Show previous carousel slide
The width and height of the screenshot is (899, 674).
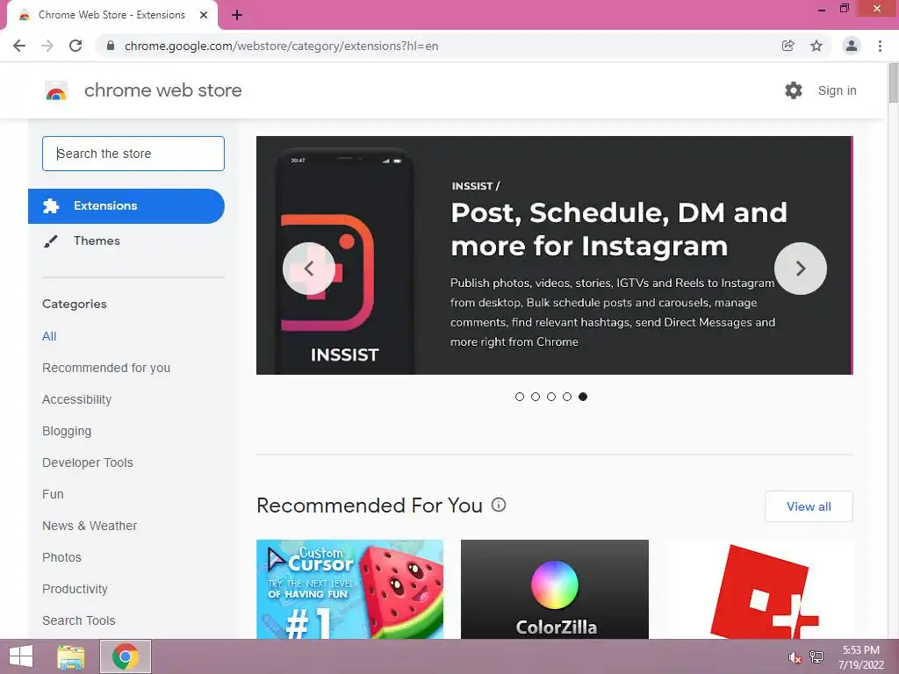(309, 269)
